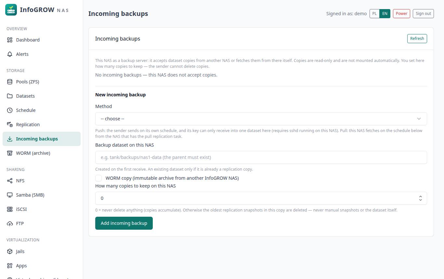Click the Pools (ZFS) database icon
444x279 pixels.
pyautogui.click(x=10, y=82)
